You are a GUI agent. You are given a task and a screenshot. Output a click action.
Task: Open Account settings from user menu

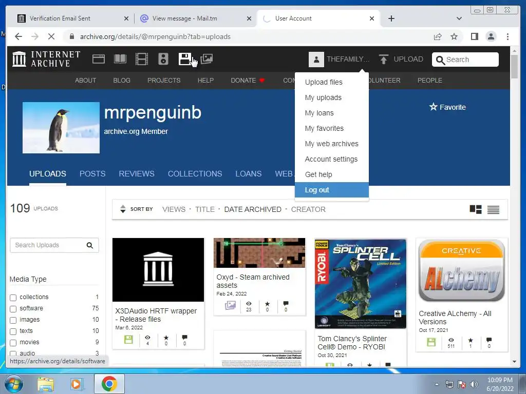click(x=332, y=159)
